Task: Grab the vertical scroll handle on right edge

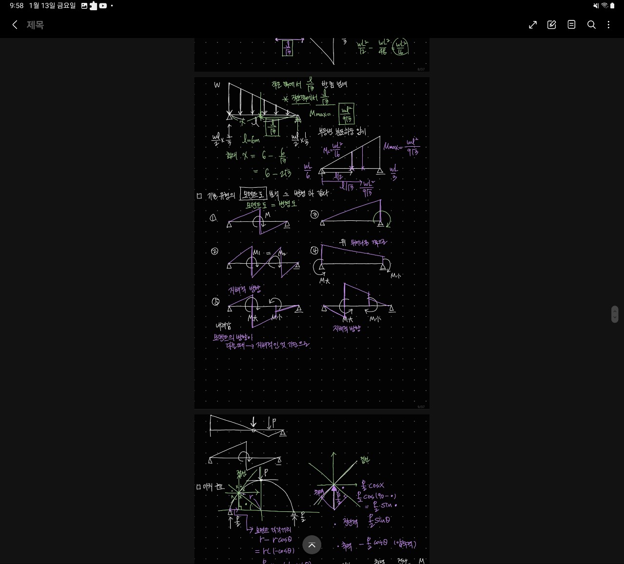Action: point(615,314)
